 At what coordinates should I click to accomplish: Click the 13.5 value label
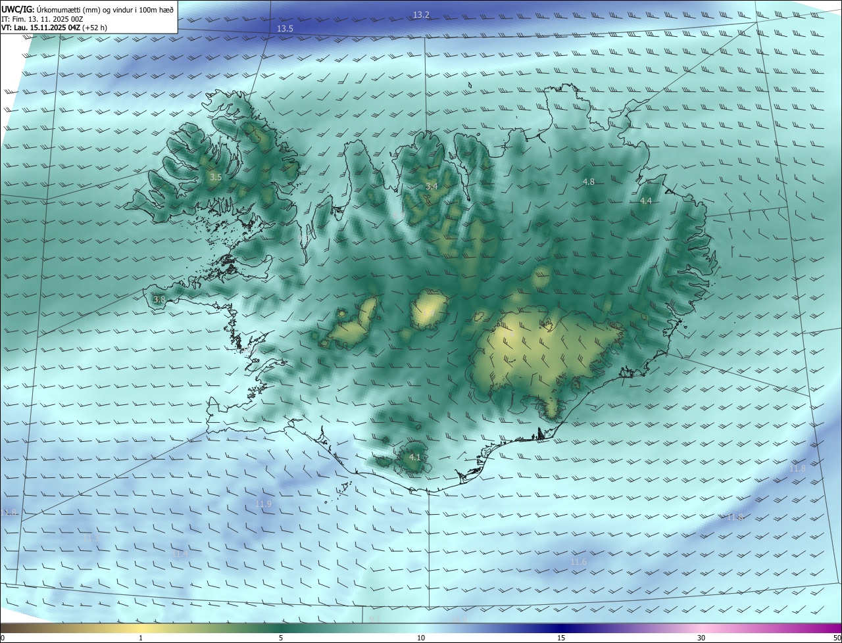[285, 28]
